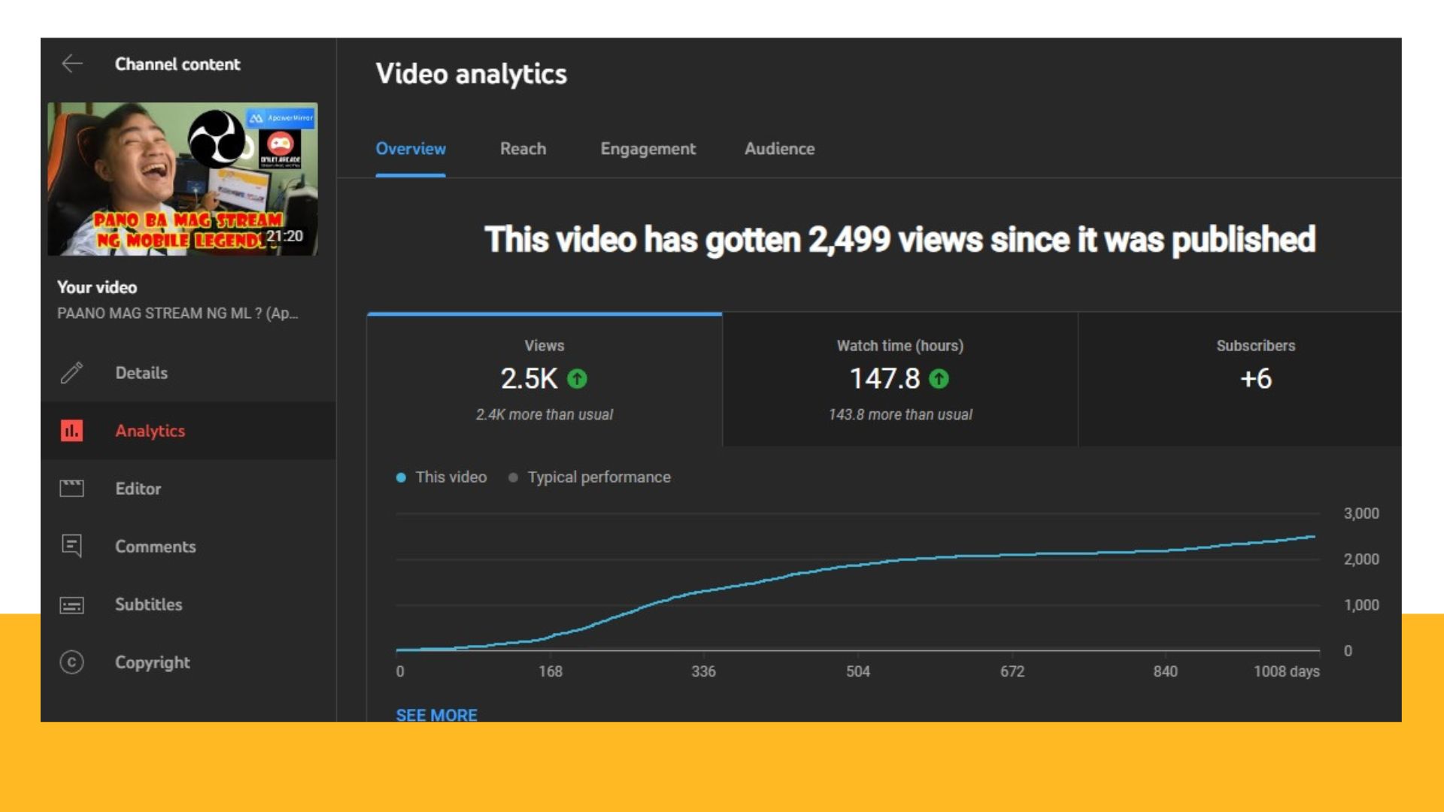Select the Audience tab

coord(779,149)
